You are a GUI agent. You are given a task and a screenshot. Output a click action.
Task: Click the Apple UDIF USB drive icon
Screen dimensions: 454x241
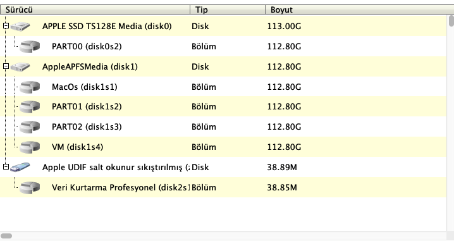tap(20, 167)
